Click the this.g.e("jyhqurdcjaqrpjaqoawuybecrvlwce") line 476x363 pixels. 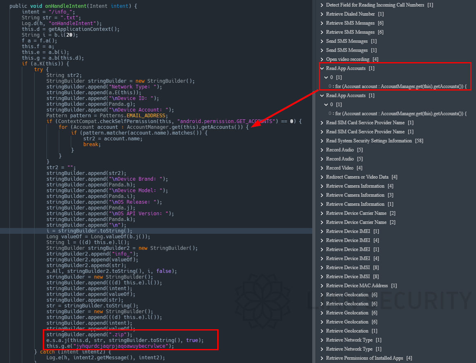point(110,346)
